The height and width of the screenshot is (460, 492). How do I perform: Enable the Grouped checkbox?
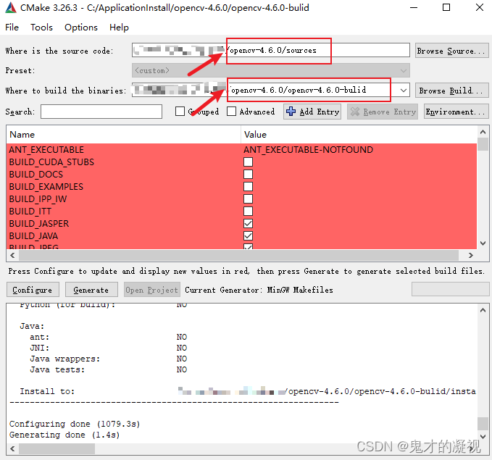(x=180, y=111)
